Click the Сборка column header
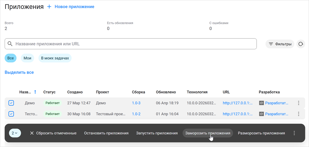Viewport: 309px width, 147px height. (139, 92)
